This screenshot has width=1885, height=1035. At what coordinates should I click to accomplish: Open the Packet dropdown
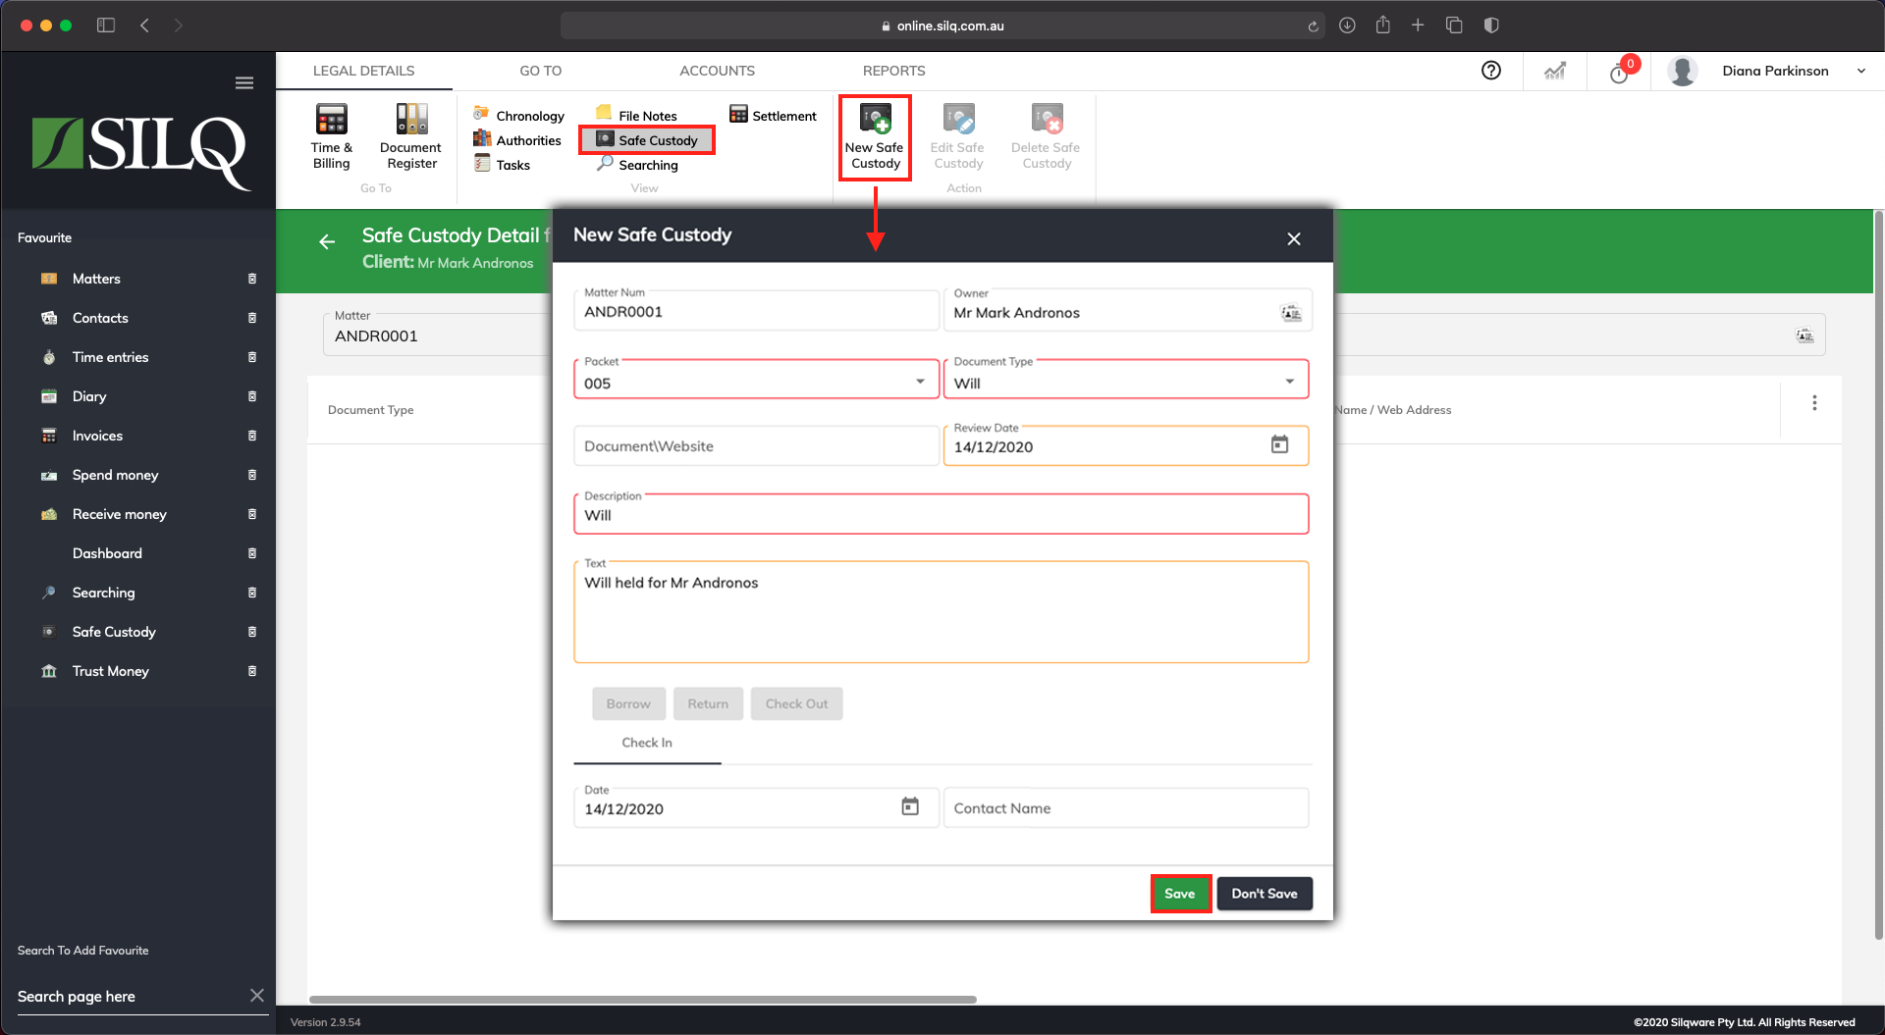click(x=920, y=381)
